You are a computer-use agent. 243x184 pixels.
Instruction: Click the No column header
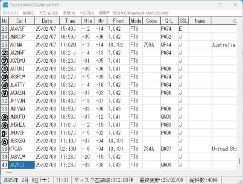[x=5, y=21]
